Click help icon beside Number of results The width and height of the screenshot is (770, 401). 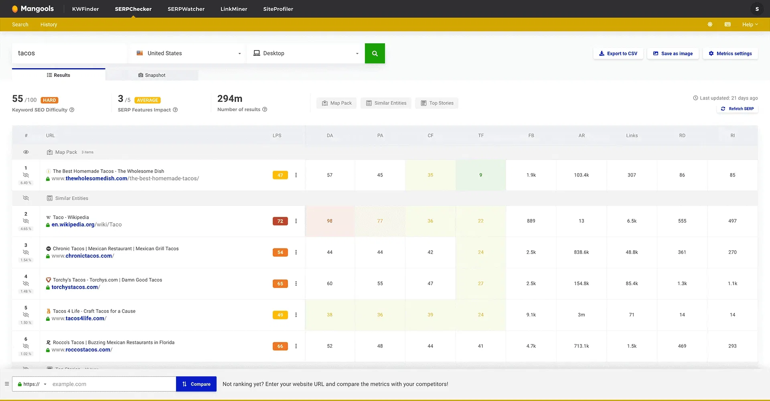coord(265,109)
